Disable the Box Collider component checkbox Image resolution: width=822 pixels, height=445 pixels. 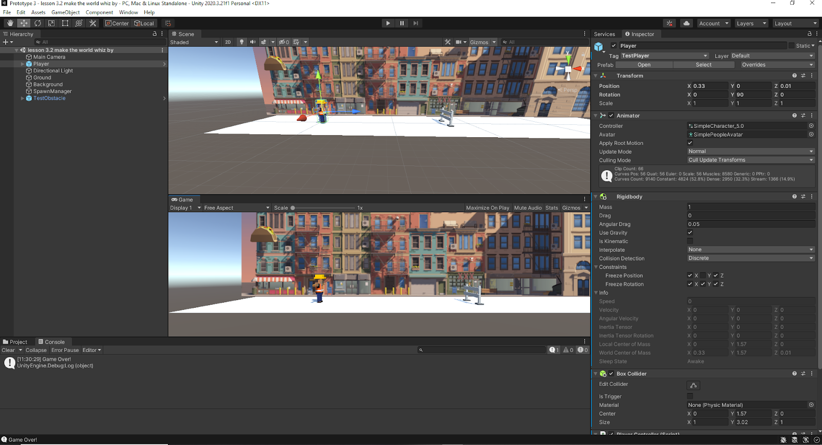point(611,374)
